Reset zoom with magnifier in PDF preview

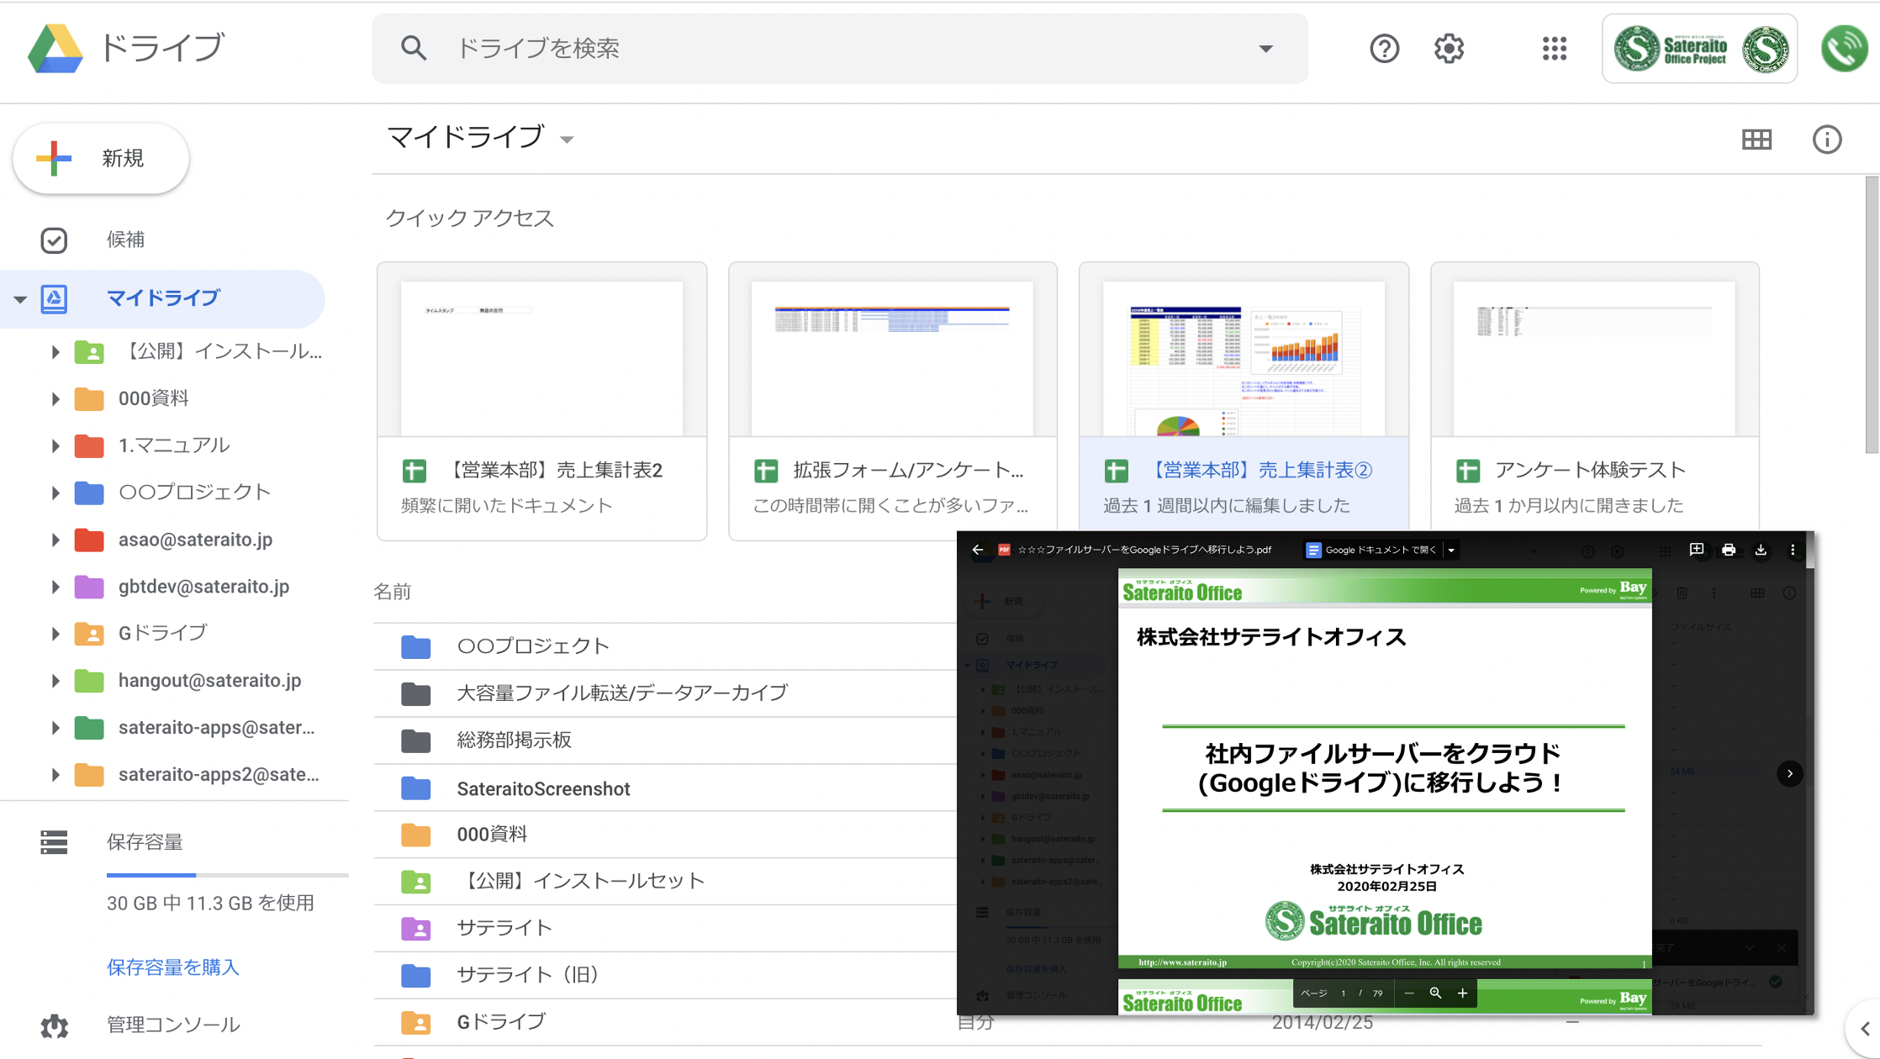pos(1435,993)
